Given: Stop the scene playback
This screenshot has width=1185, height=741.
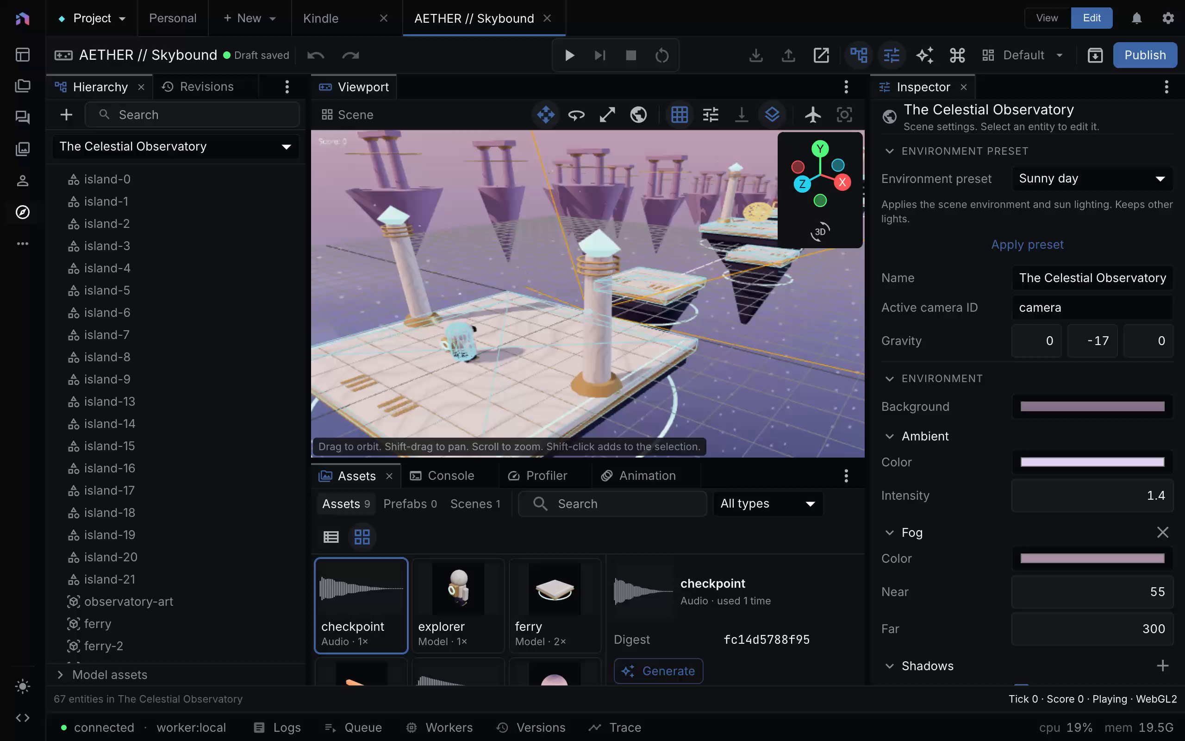Looking at the screenshot, I should (x=631, y=56).
